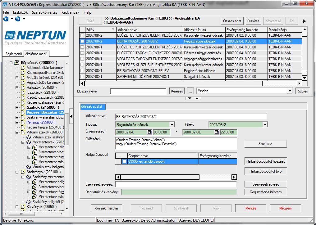Click the Szakirány hallgatói book icon
This screenshot has width=316, height=225.
pyautogui.click(x=29, y=202)
